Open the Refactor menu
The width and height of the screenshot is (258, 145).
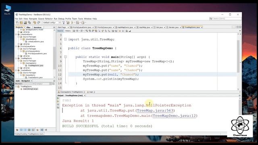click(x=49, y=19)
